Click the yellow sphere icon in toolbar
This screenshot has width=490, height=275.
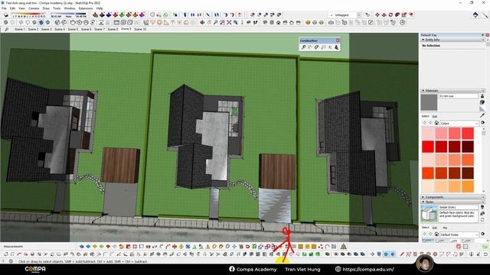pyautogui.click(x=308, y=22)
